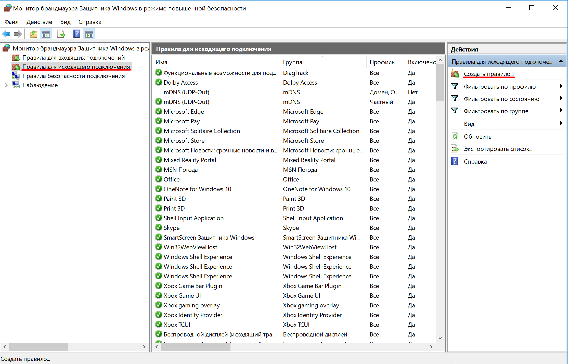
Task: Click the green check icon of Microsoft Edge
Action: click(x=159, y=111)
